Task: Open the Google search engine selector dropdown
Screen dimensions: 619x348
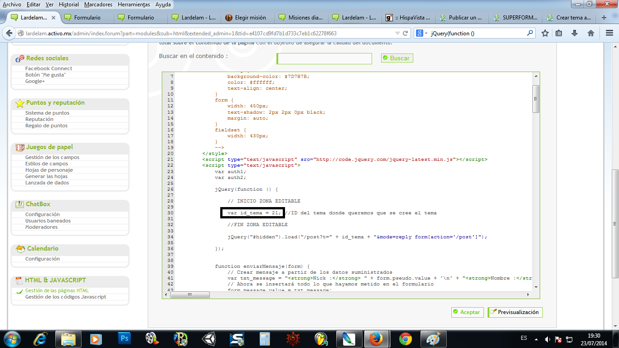Action: point(421,33)
